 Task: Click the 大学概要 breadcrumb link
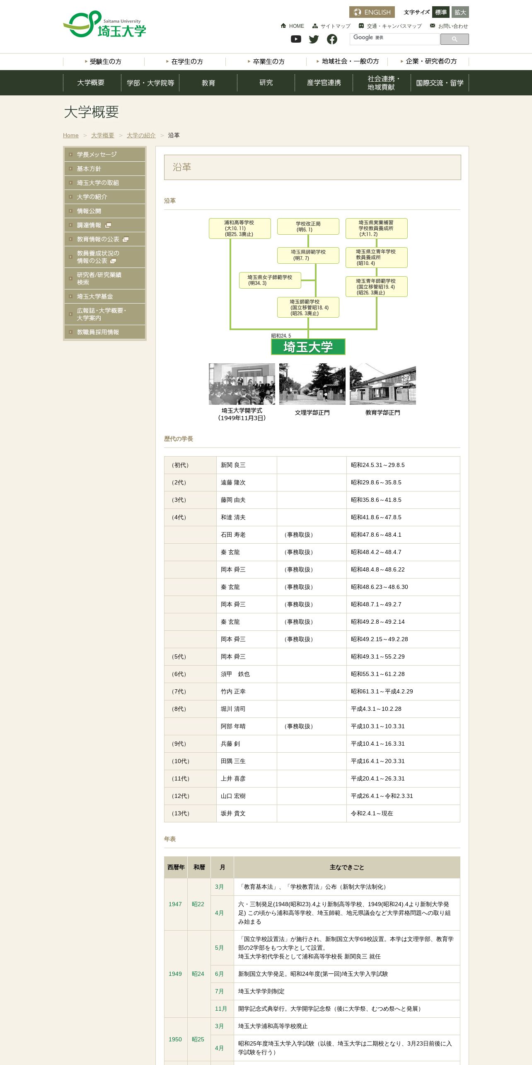pos(103,136)
